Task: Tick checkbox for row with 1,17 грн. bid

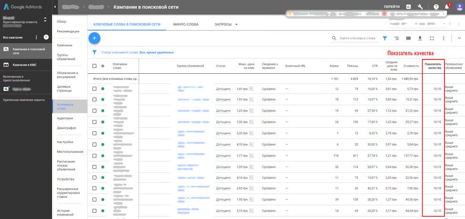Action: coord(94,156)
